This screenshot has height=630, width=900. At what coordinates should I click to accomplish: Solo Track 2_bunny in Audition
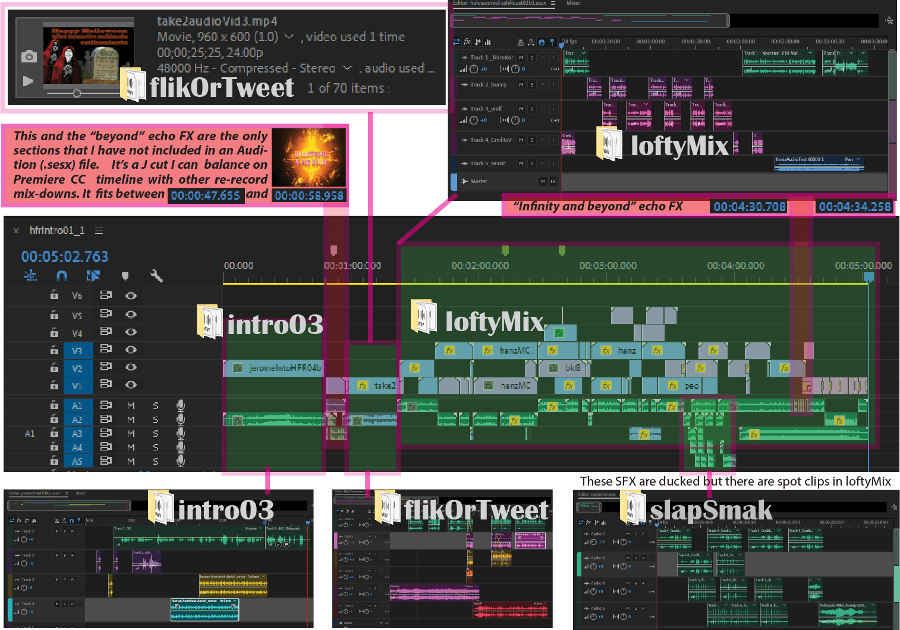[x=532, y=85]
